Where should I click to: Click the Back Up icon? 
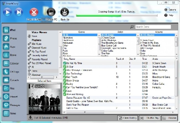[x=65, y=12]
